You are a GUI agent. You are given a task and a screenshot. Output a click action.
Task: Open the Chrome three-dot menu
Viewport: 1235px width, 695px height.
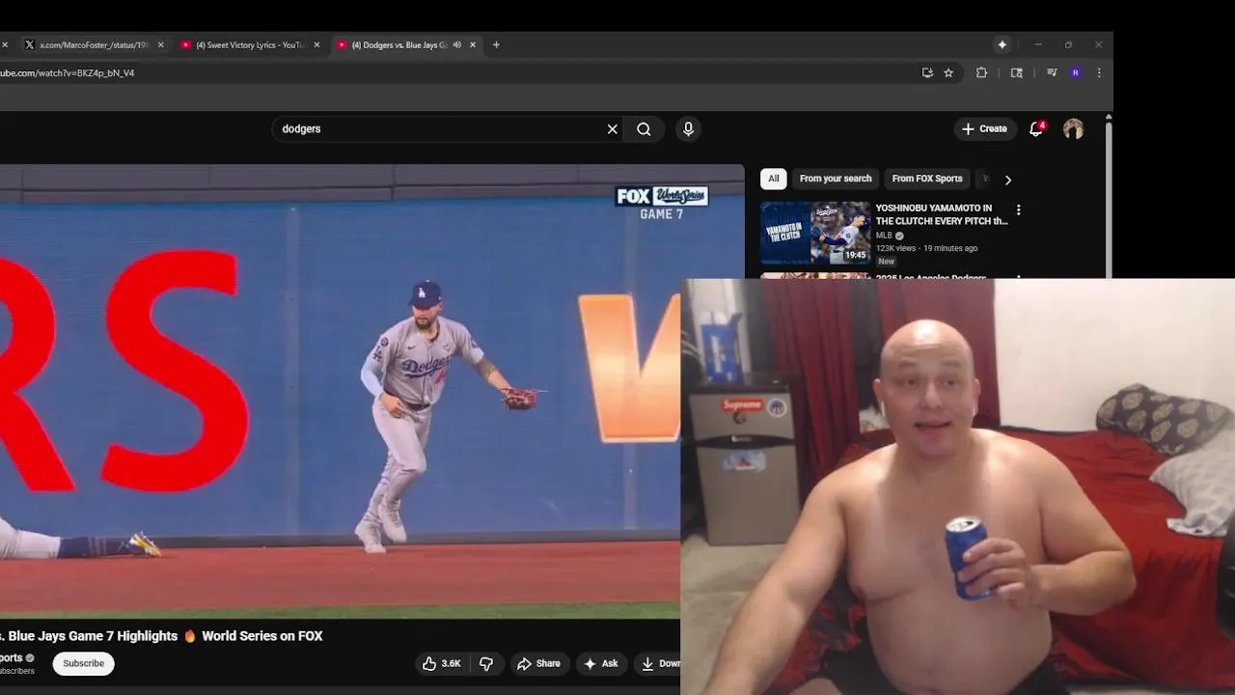[1099, 72]
